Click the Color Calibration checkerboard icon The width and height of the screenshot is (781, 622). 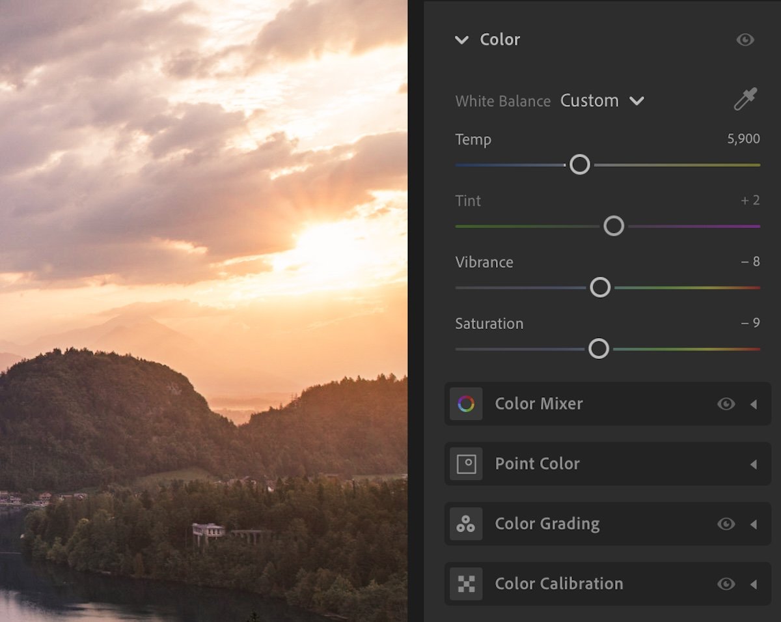pyautogui.click(x=465, y=584)
